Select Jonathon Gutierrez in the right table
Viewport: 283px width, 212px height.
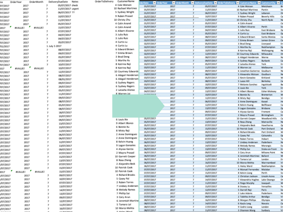[x=250, y=71]
